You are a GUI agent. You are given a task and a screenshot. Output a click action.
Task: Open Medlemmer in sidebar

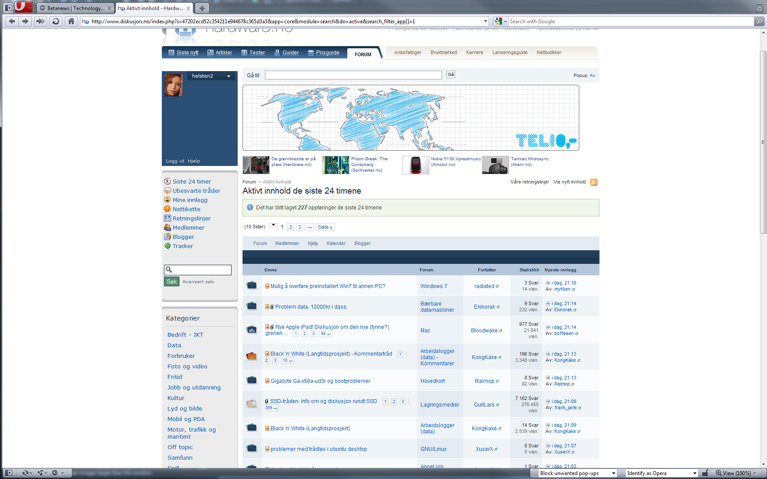(188, 227)
